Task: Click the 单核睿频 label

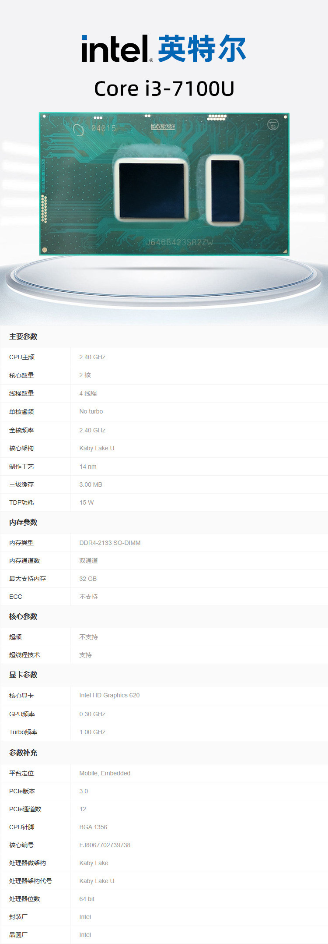Action: [21, 412]
